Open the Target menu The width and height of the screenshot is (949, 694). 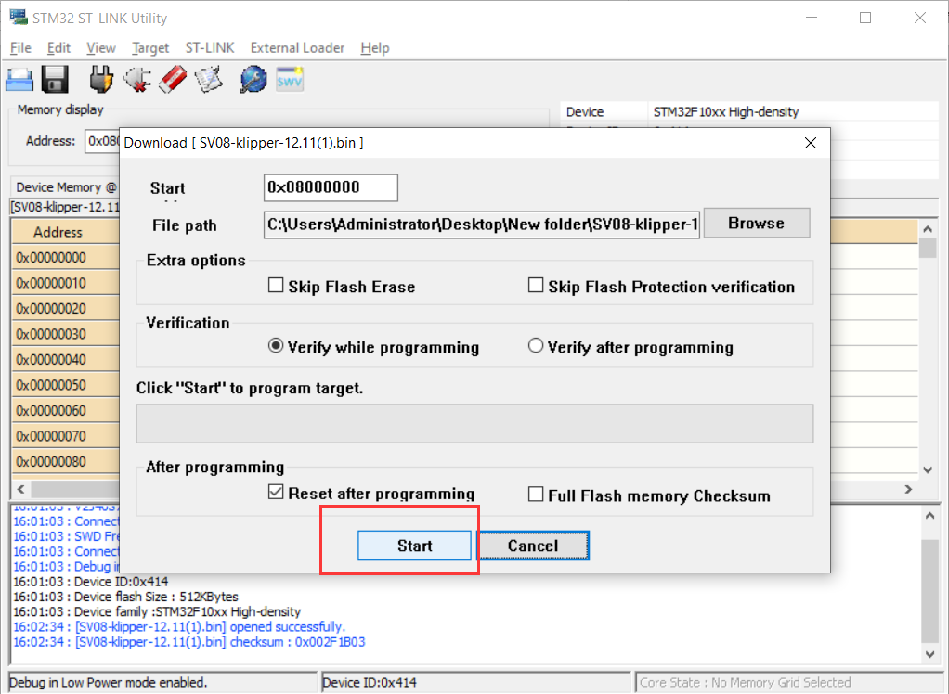pos(149,47)
